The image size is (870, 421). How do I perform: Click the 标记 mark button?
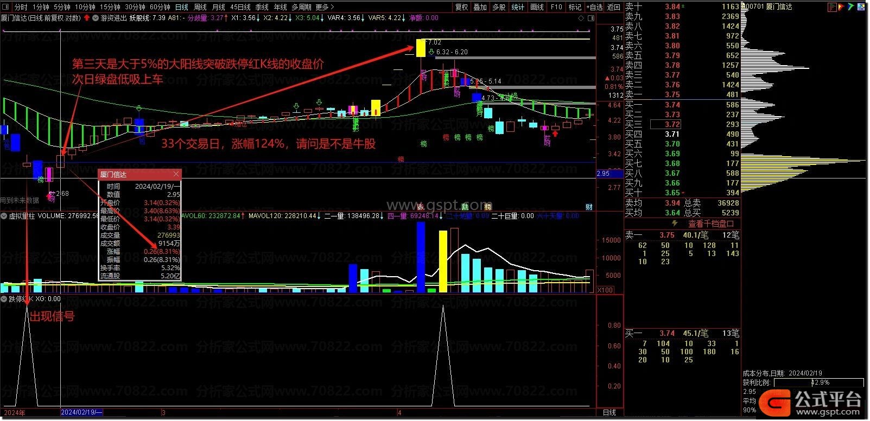pos(575,7)
